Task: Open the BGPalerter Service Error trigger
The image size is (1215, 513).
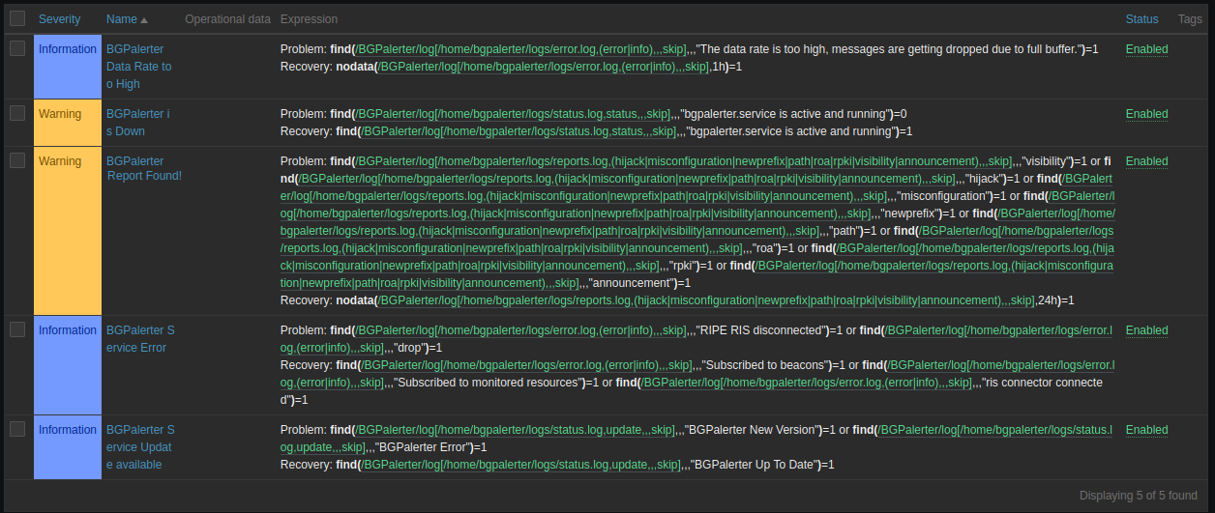Action: click(140, 339)
